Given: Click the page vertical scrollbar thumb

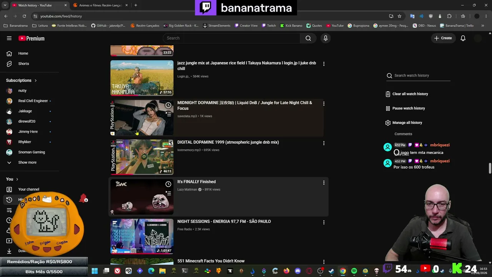Looking at the screenshot, I should pyautogui.click(x=490, y=169).
